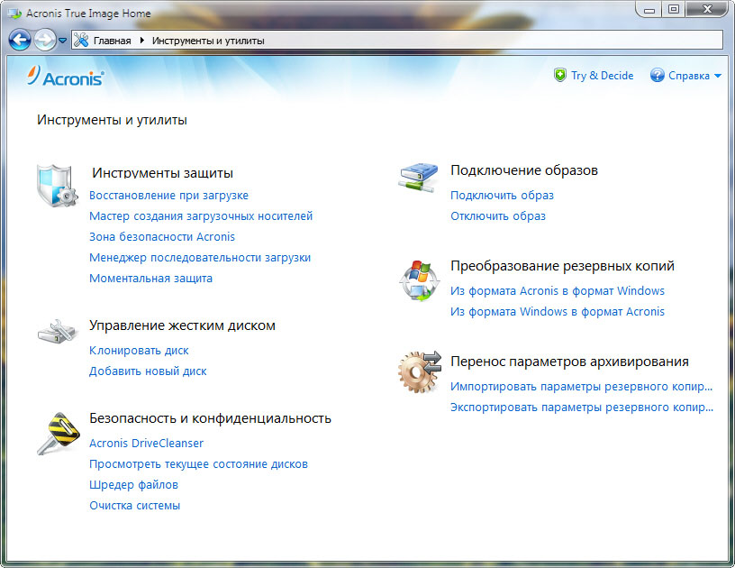Click the blue book image mounting icon

coord(418,178)
